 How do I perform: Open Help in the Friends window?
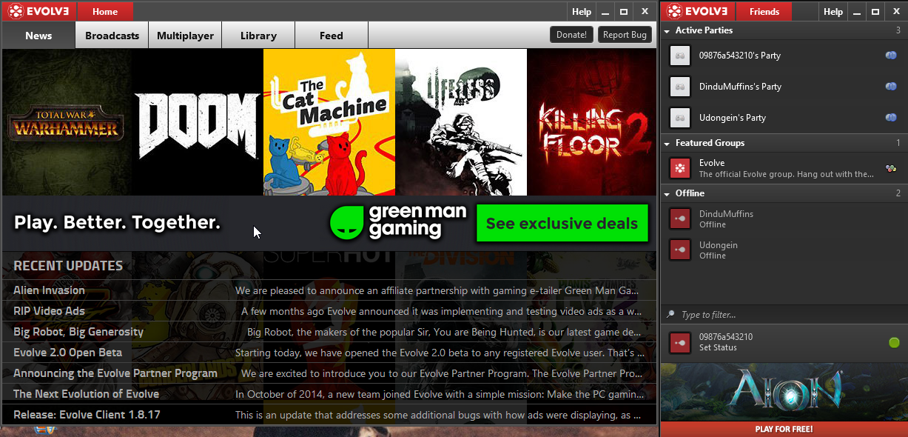[833, 11]
